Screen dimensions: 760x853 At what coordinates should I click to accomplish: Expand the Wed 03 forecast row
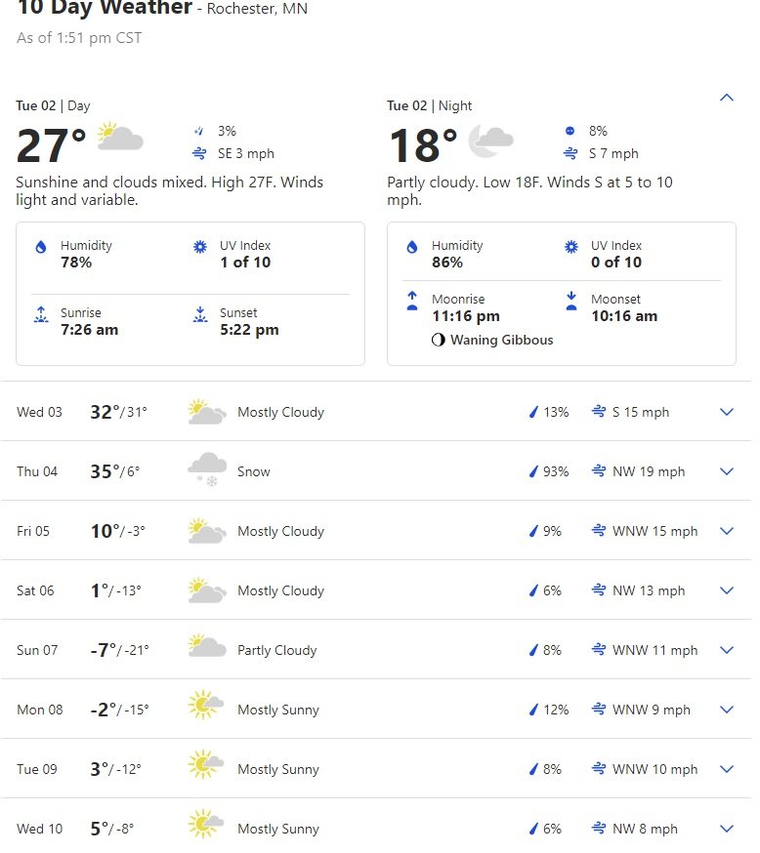click(376, 412)
